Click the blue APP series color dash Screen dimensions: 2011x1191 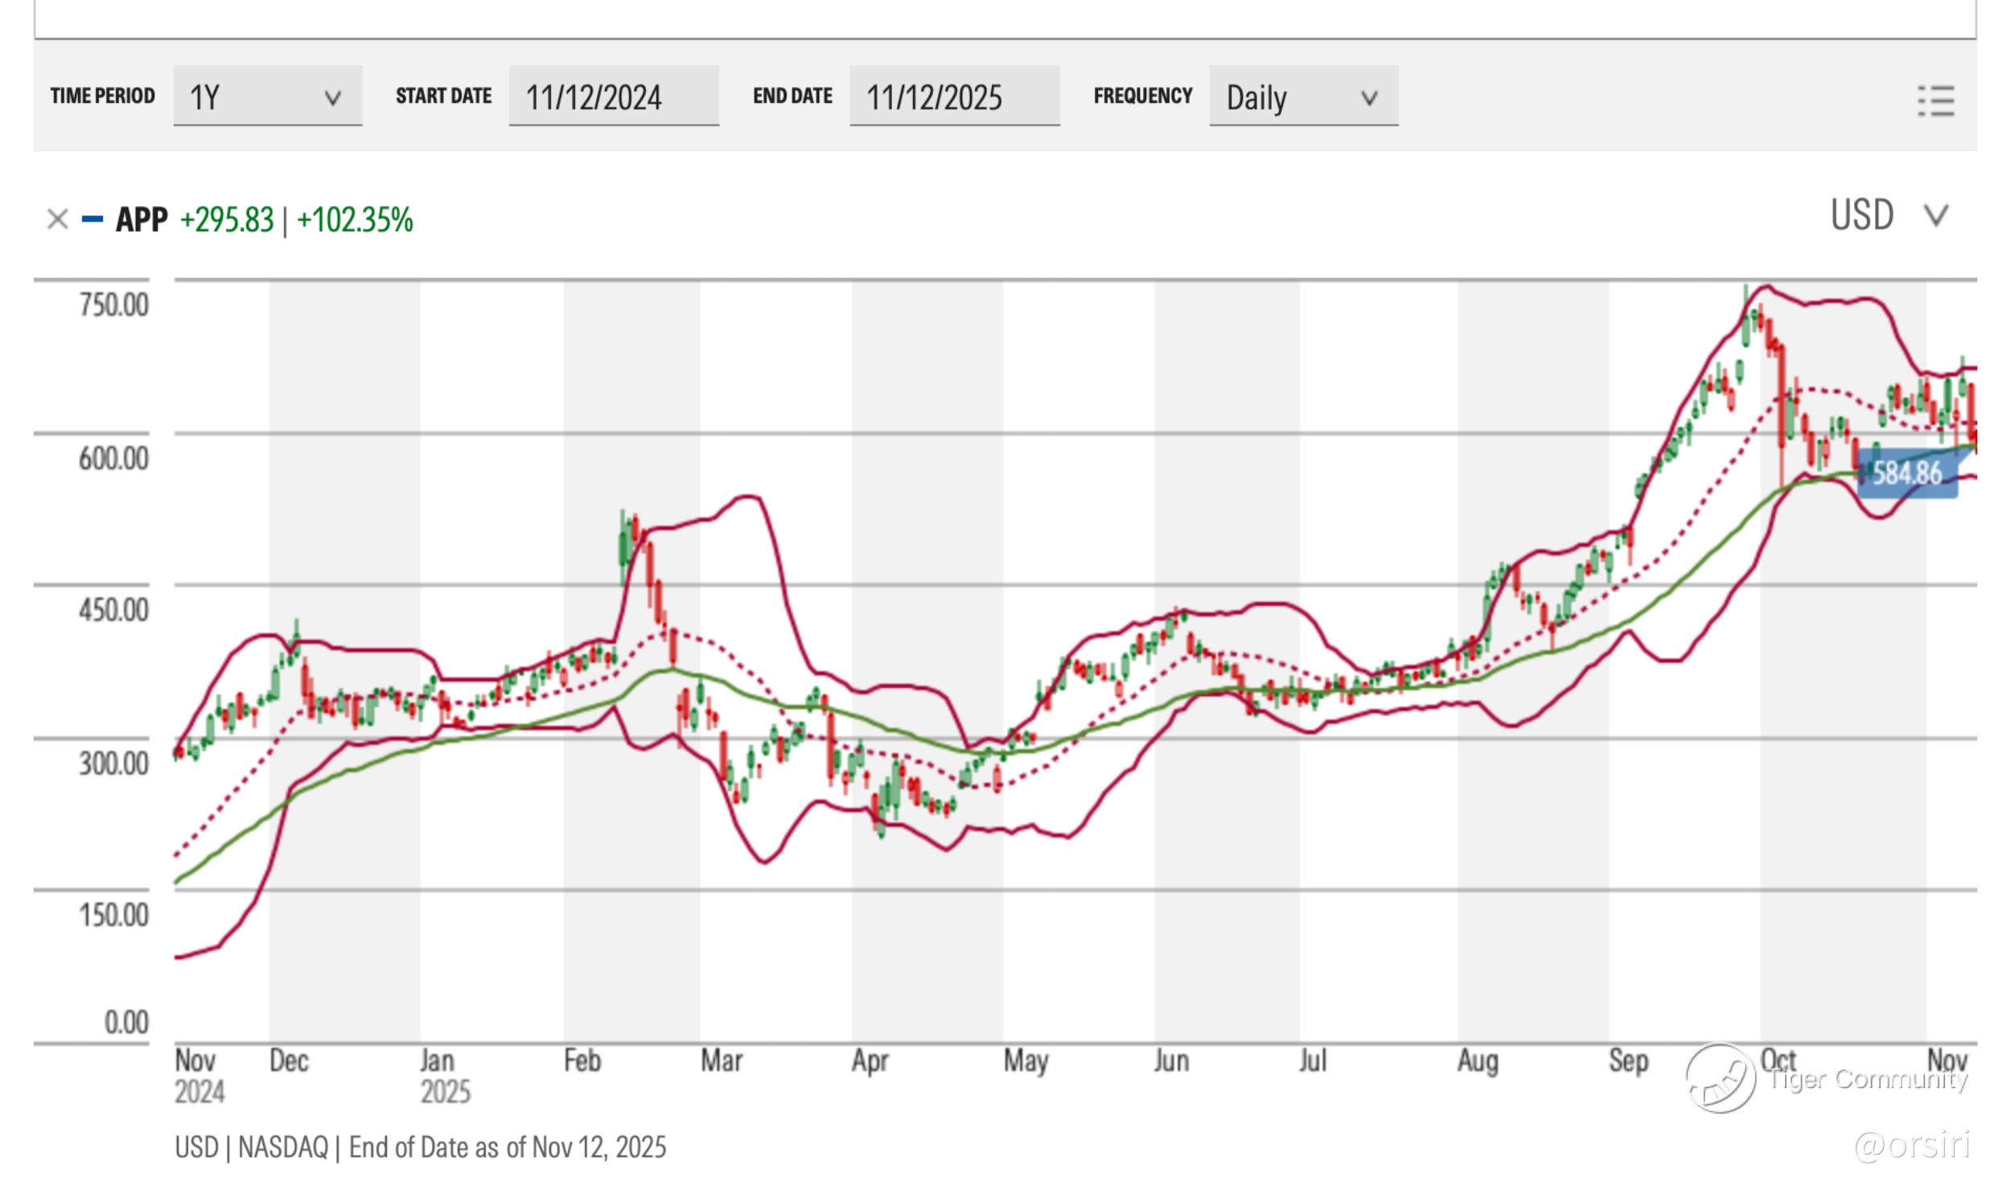point(93,219)
